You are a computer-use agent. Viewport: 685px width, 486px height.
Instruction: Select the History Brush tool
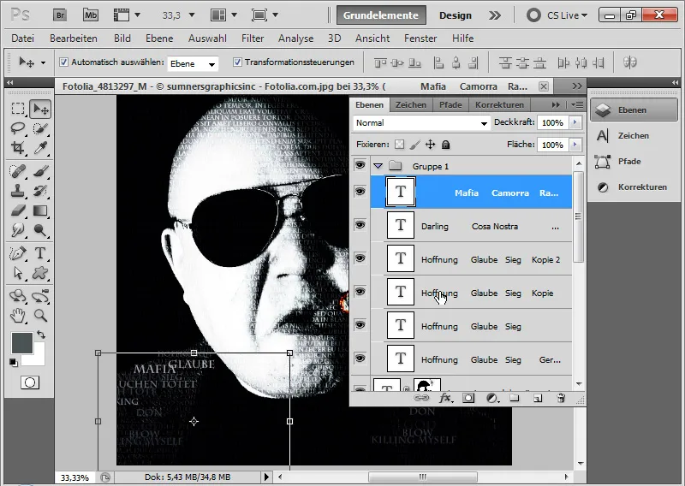(x=40, y=191)
